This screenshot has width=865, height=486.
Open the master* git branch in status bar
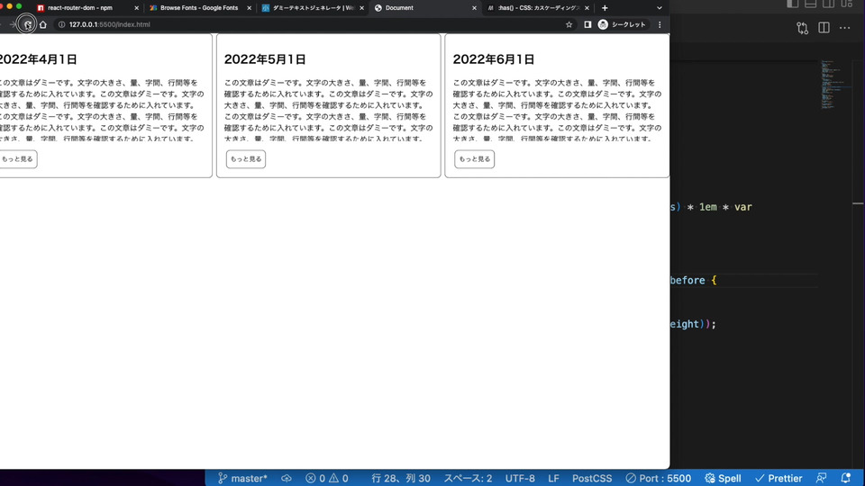(x=242, y=478)
